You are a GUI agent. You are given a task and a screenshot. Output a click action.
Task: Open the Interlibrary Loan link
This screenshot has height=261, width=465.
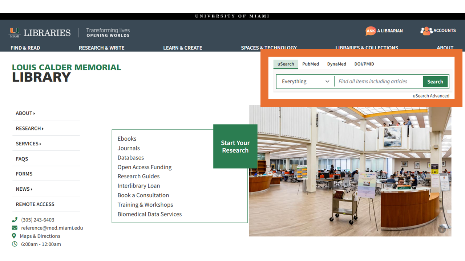coord(138,186)
